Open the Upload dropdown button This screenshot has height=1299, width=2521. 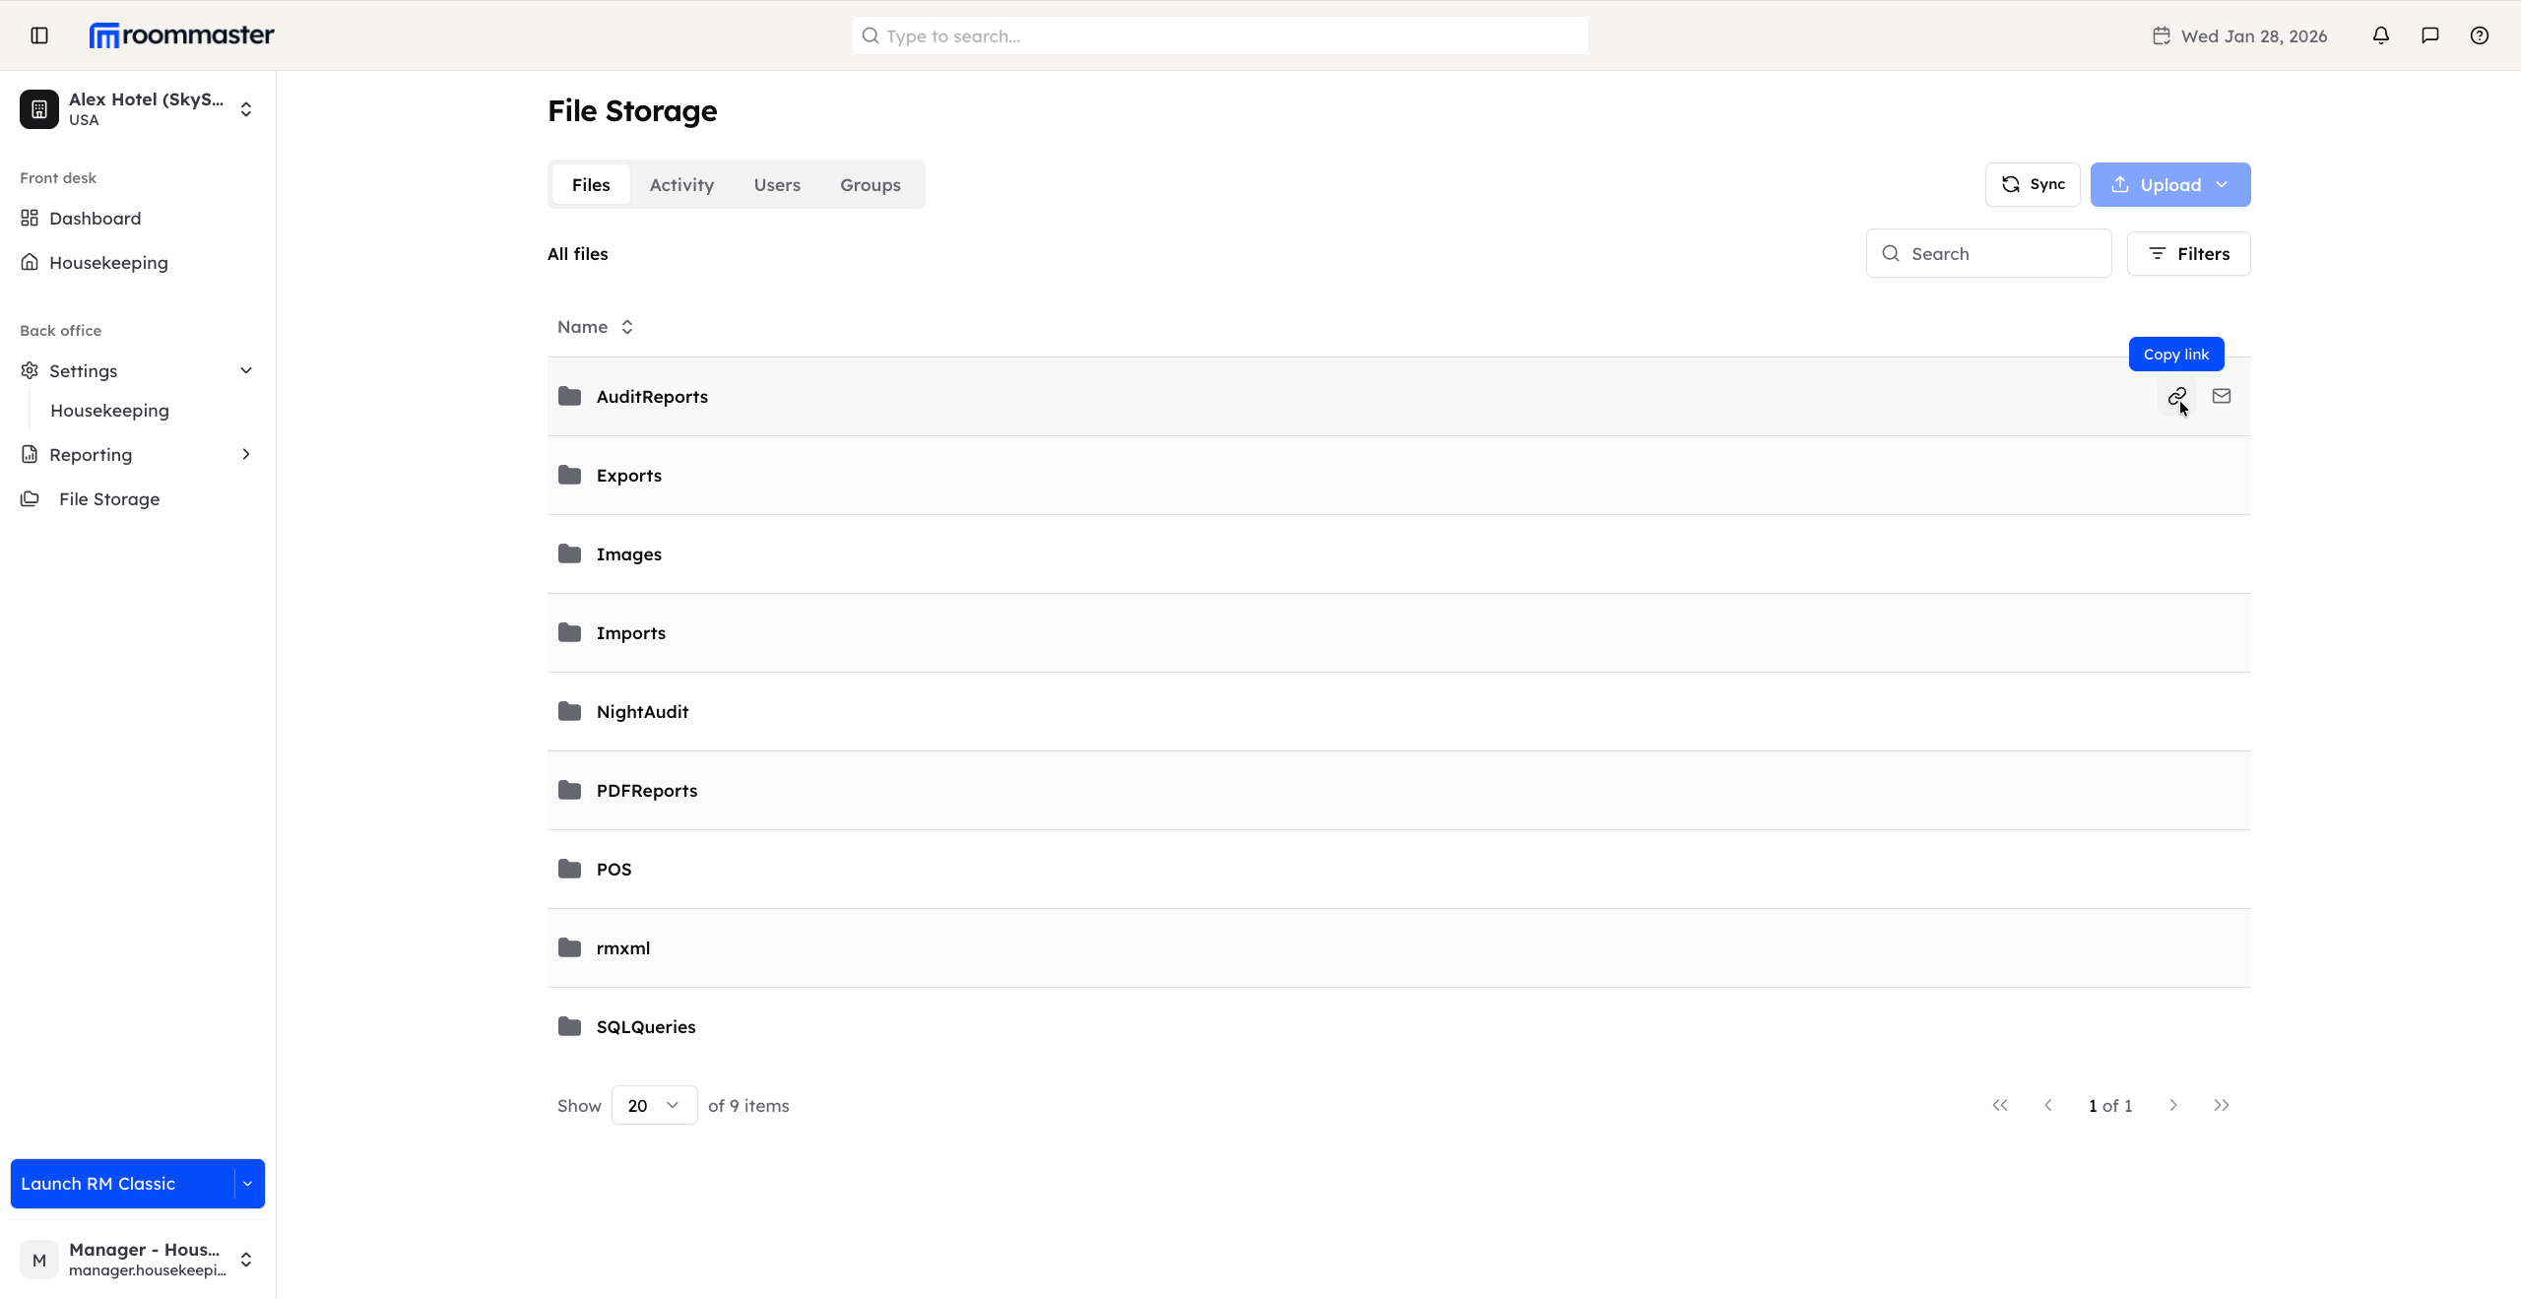tap(2169, 185)
